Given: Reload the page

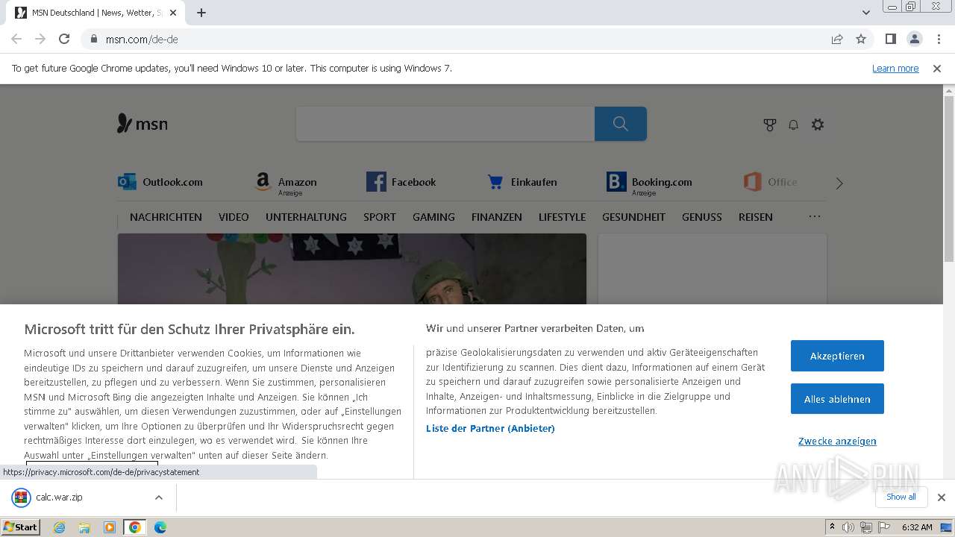Looking at the screenshot, I should point(64,39).
